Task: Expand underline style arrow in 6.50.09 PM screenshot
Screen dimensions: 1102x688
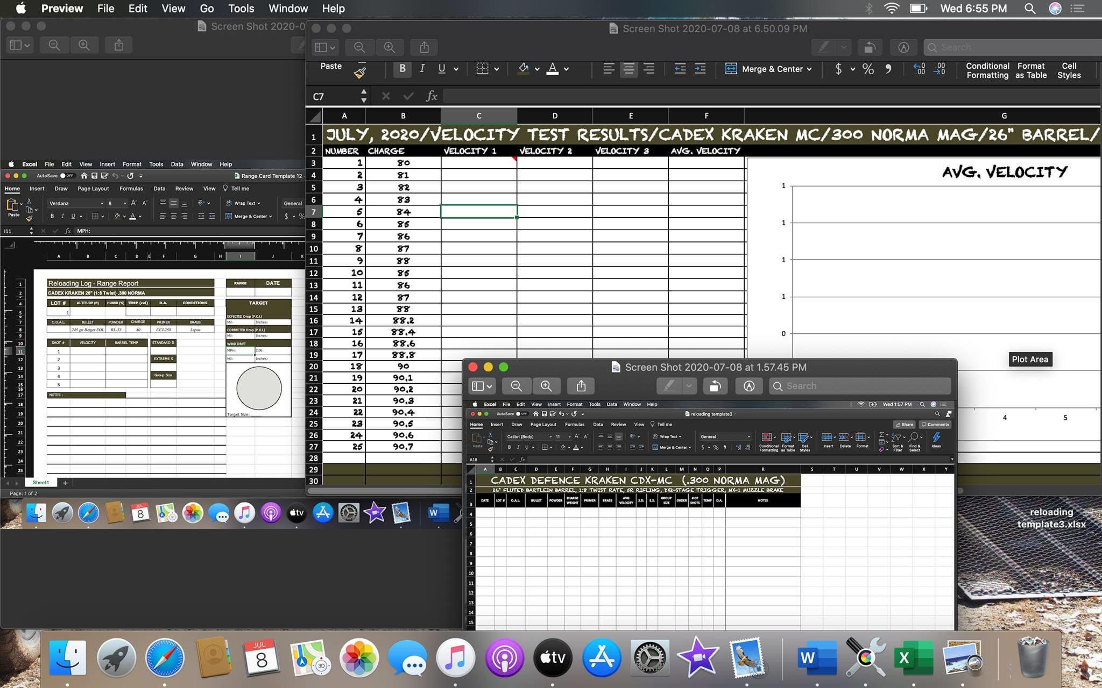Action: tap(456, 69)
